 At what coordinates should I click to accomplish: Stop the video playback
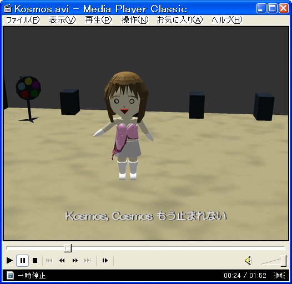pyautogui.click(x=35, y=260)
